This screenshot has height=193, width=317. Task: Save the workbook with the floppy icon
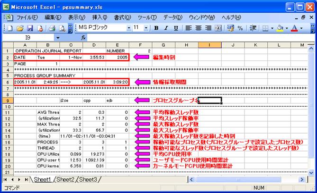pyautogui.click(x=30, y=28)
